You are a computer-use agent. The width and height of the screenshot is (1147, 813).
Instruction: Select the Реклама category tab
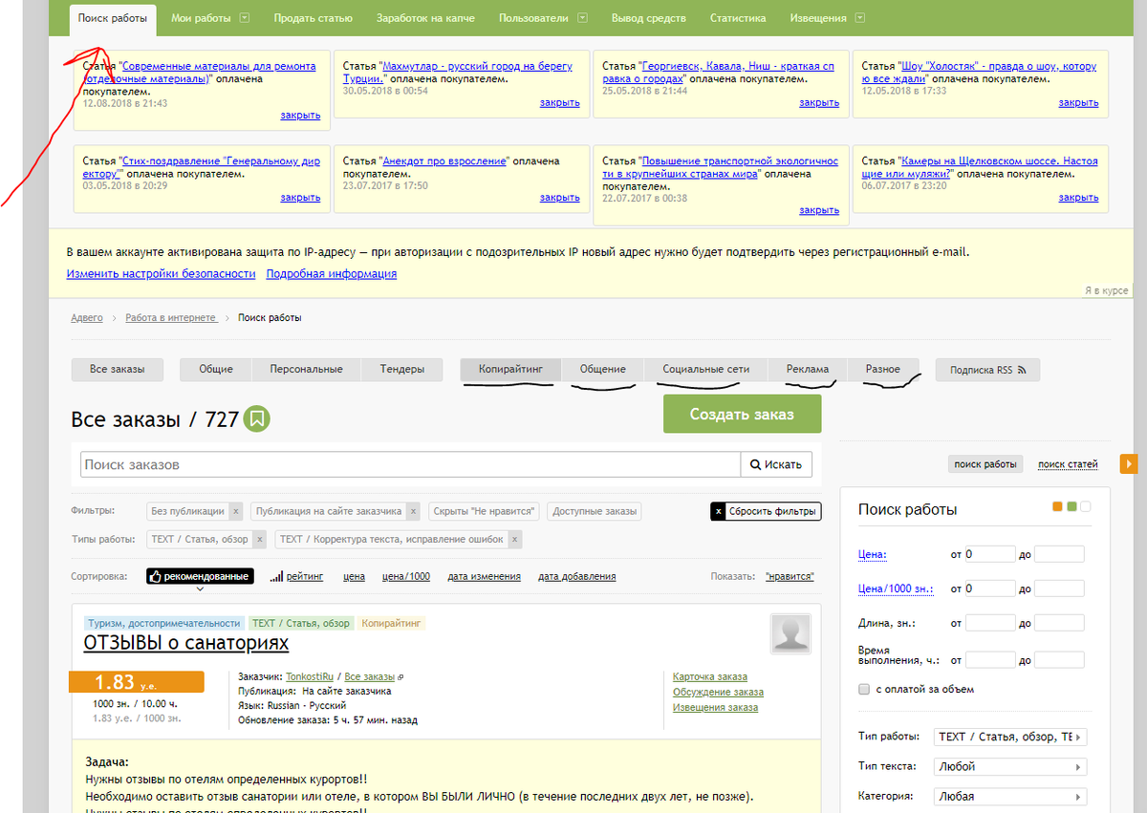tap(808, 370)
